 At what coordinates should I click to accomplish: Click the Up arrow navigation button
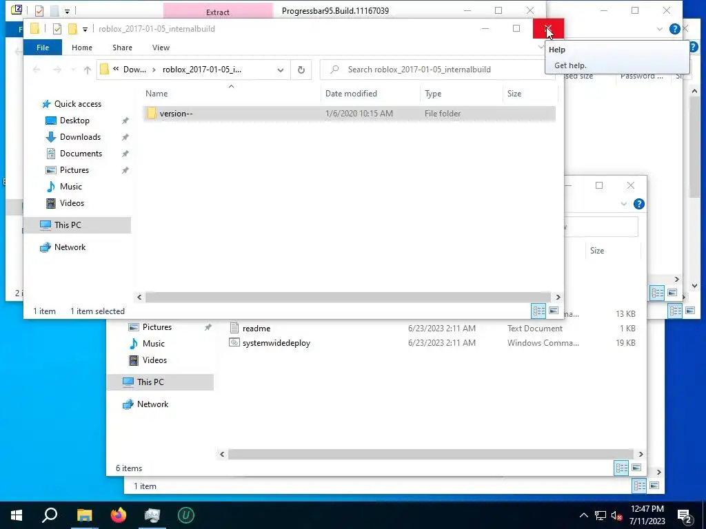point(88,70)
